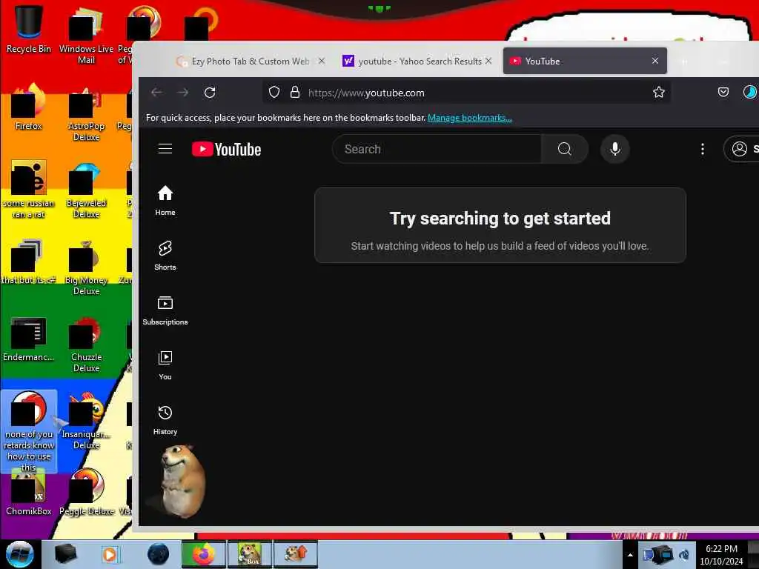This screenshot has height=569, width=759.
Task: Select Bejeweled Deluxe desktop icon
Action: [x=86, y=190]
